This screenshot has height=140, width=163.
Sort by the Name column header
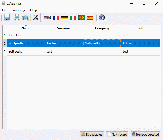(x=26, y=28)
